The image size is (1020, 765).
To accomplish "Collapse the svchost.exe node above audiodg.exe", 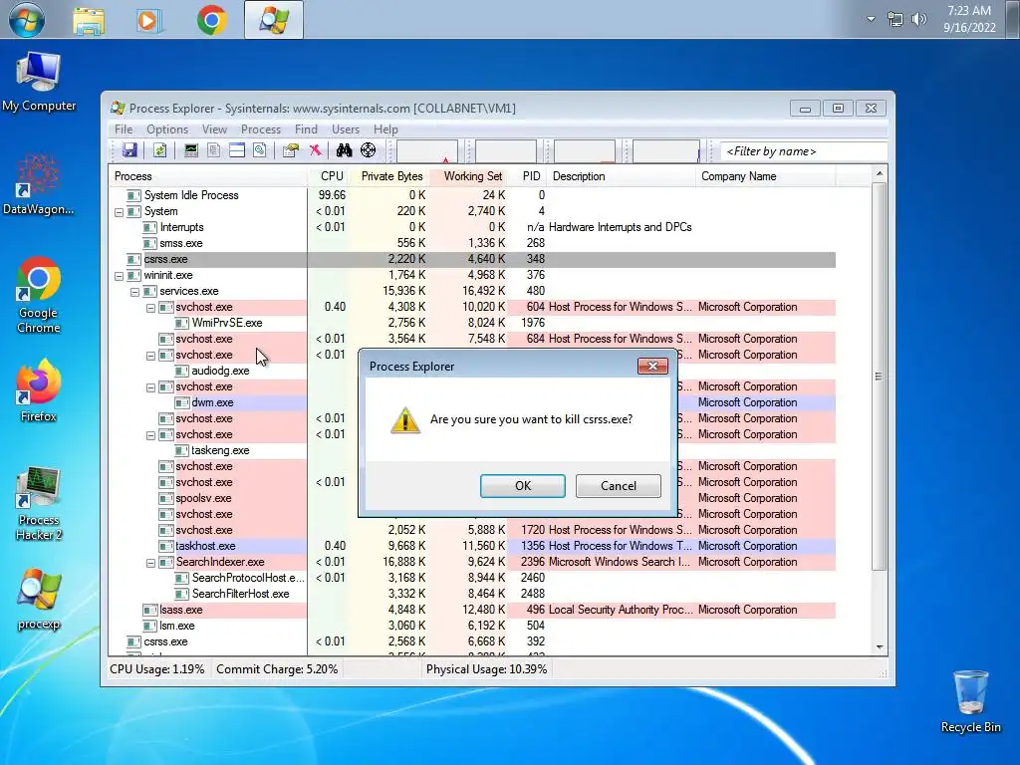I will pos(151,356).
